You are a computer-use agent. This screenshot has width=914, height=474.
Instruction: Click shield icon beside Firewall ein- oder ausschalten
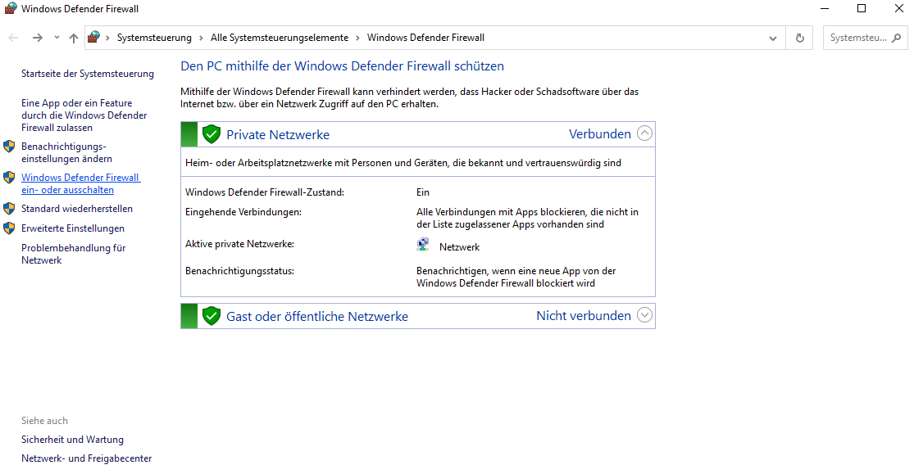pos(9,178)
